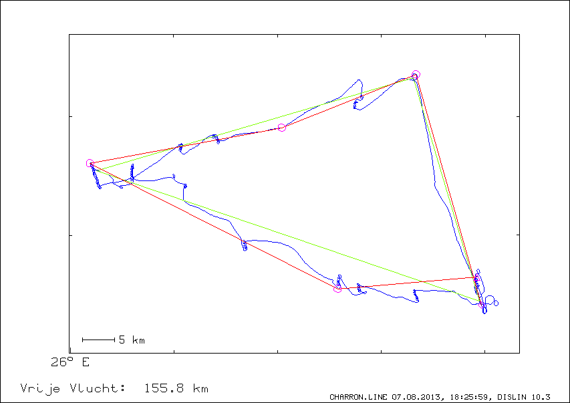
Task: Select the "26° E" longitude axis label
Action: (70, 362)
